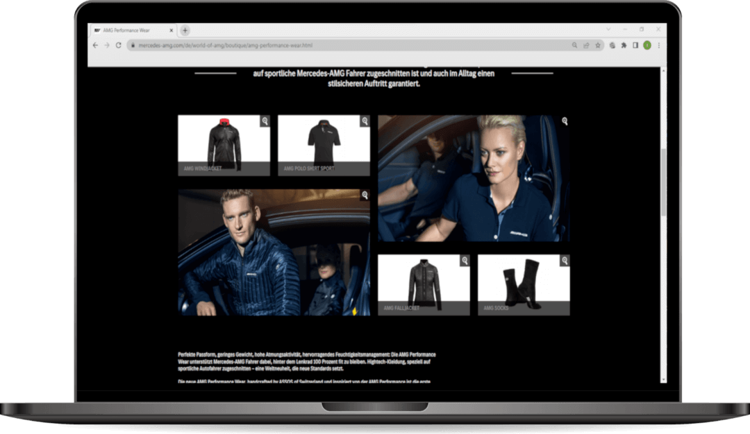The width and height of the screenshot is (750, 434).
Task: Zoom the blonde woman photo via magnifier
Action: point(565,121)
